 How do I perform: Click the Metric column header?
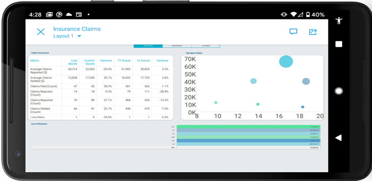tap(35, 60)
